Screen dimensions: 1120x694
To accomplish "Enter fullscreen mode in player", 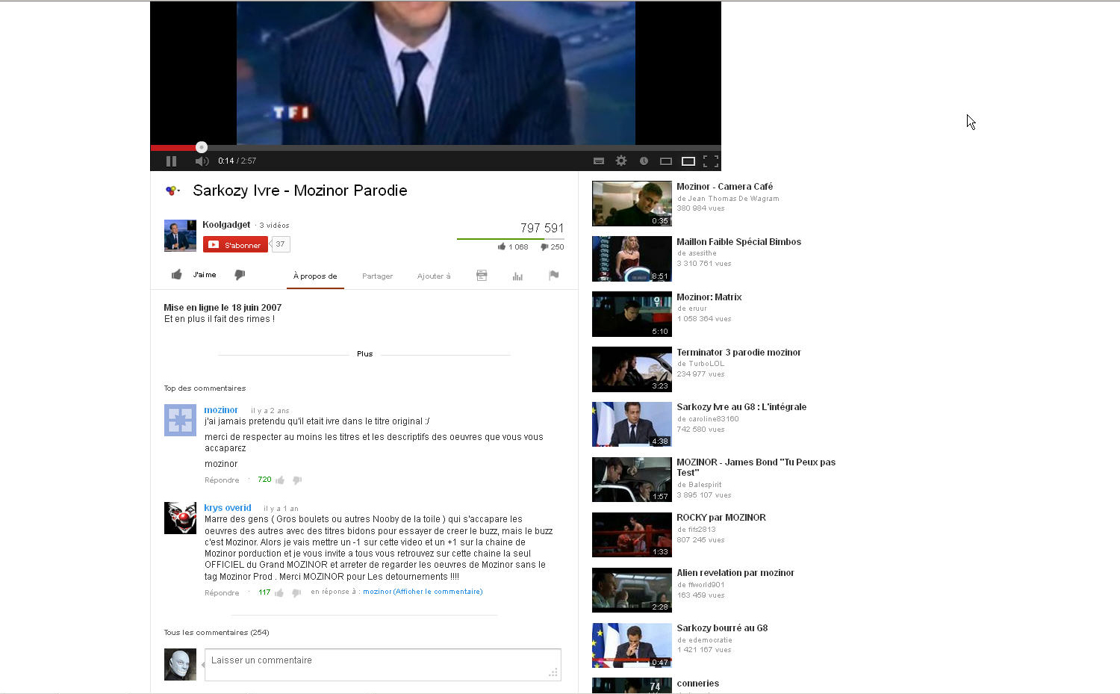I will tap(711, 161).
